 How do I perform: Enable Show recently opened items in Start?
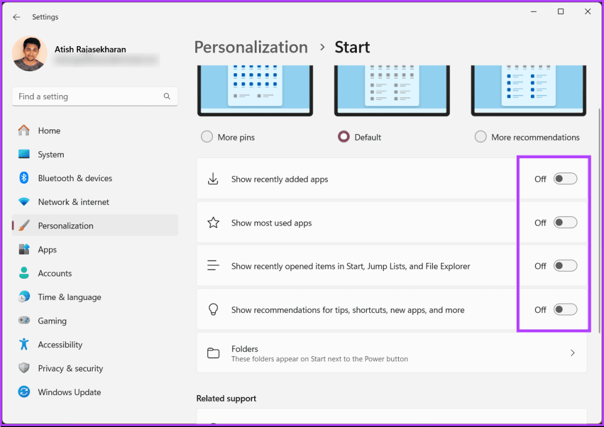tap(564, 266)
